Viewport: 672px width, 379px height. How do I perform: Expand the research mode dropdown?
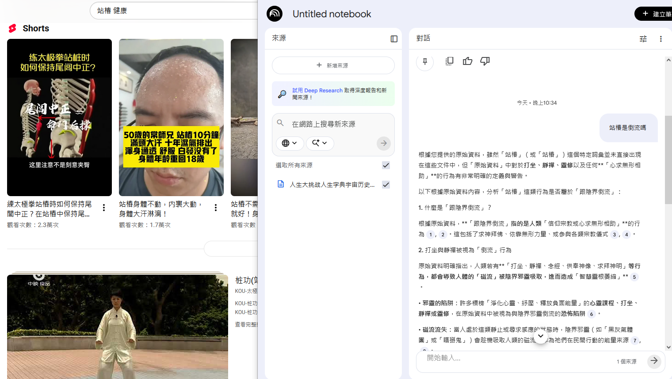point(320,143)
